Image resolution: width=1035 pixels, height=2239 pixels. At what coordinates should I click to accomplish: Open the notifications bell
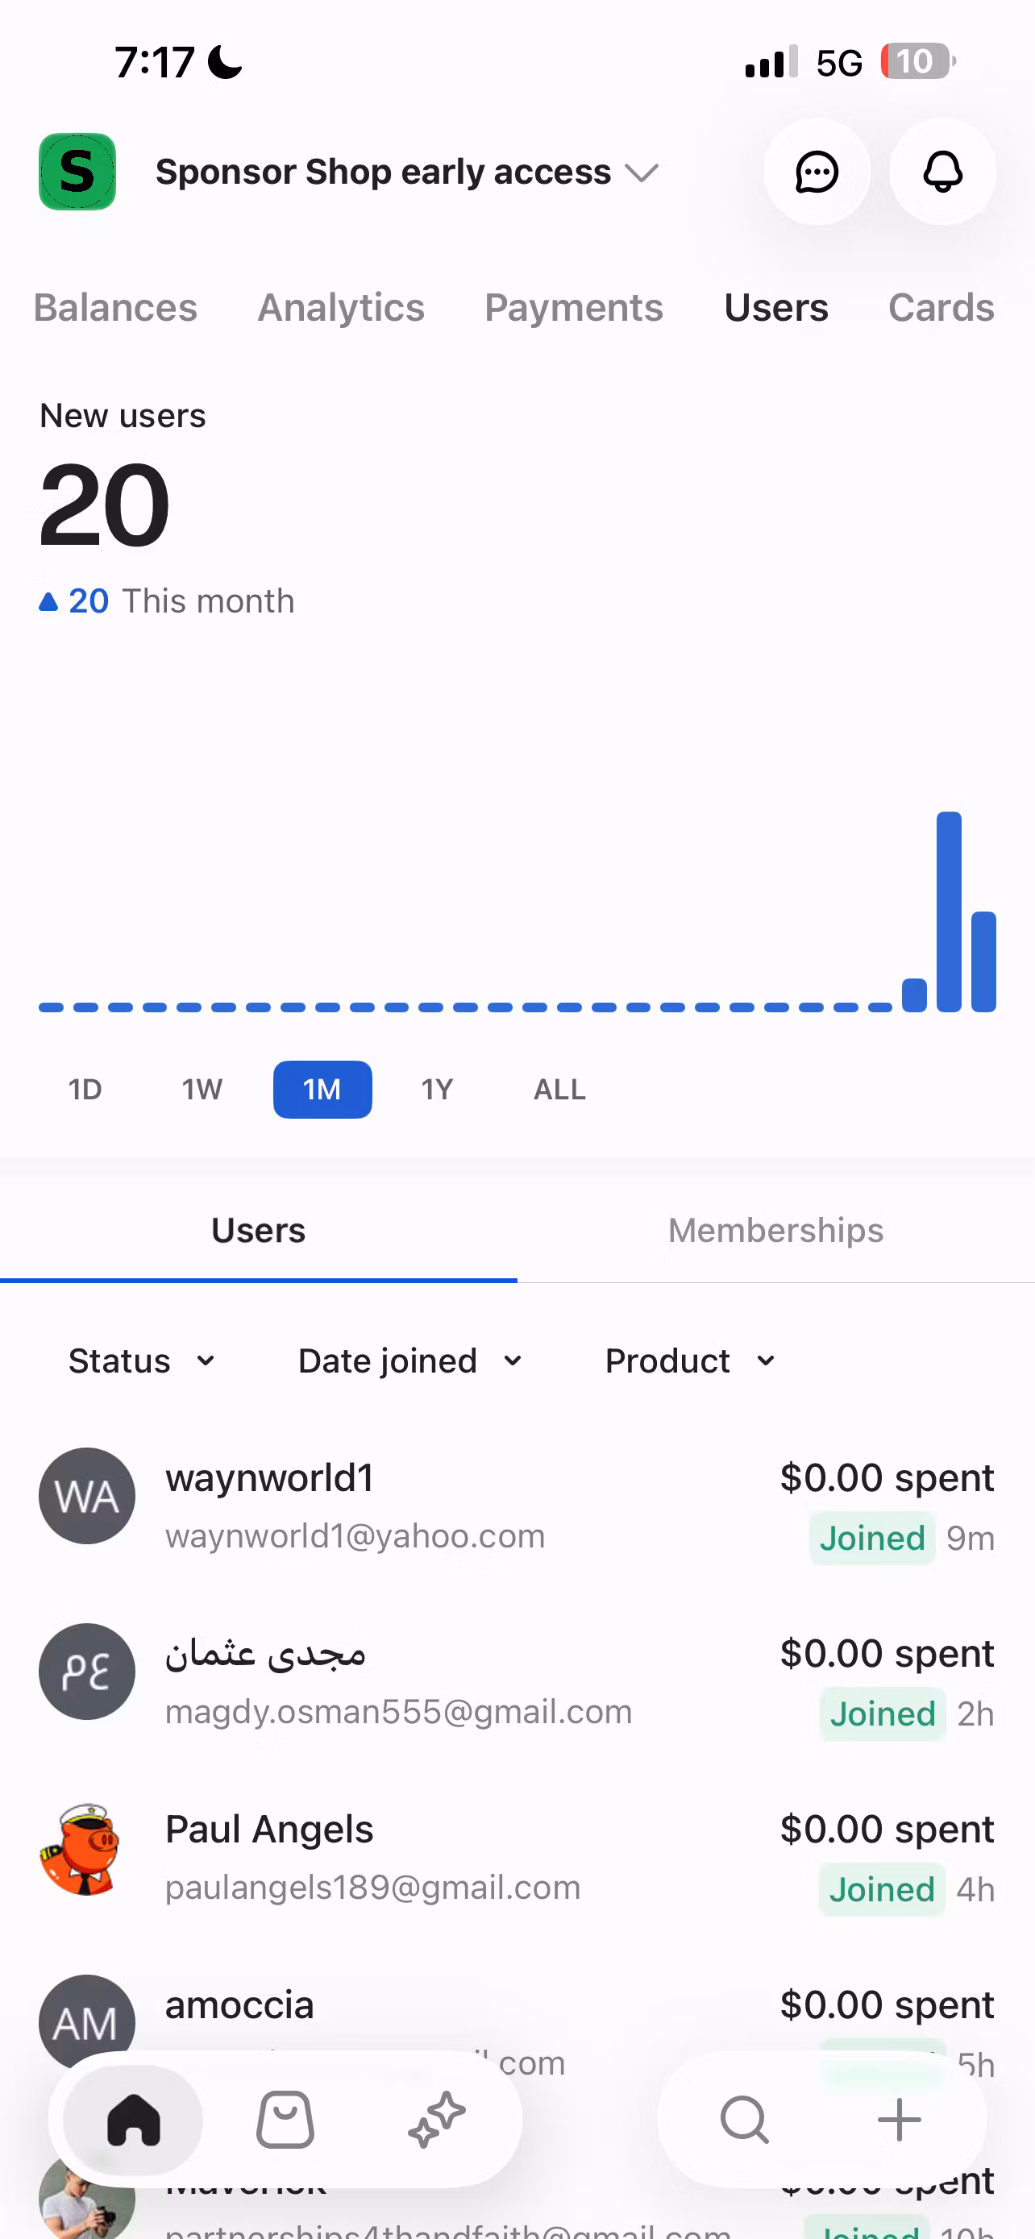pos(943,172)
